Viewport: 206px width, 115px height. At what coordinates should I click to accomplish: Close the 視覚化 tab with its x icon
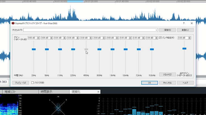coord(98,92)
